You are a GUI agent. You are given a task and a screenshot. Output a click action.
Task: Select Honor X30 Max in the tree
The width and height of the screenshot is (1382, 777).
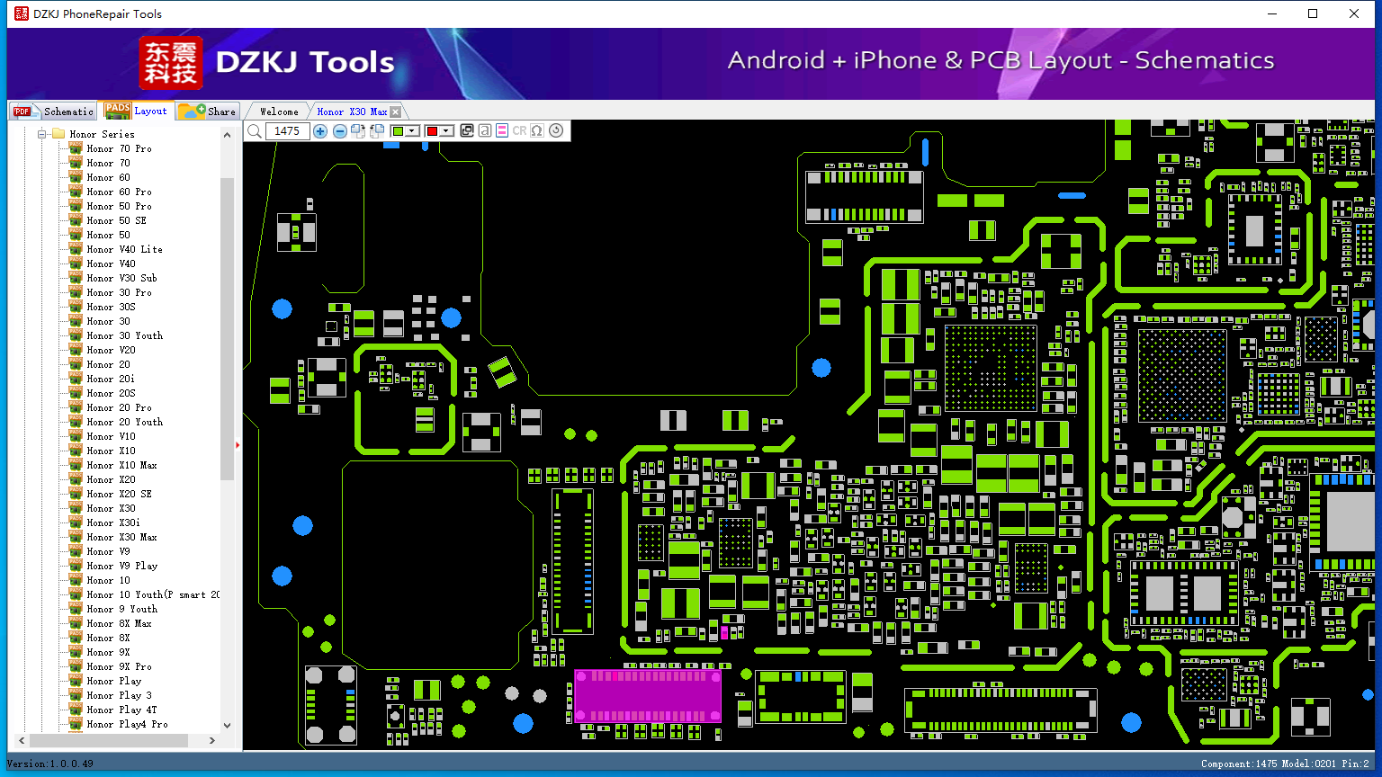coord(121,537)
